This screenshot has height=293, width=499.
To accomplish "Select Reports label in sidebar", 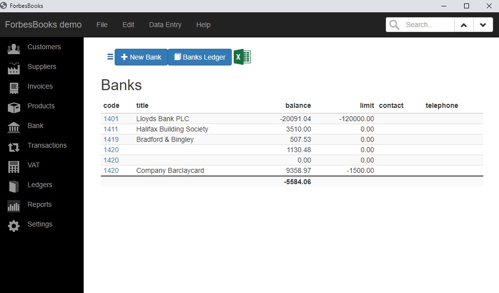I will [39, 204].
